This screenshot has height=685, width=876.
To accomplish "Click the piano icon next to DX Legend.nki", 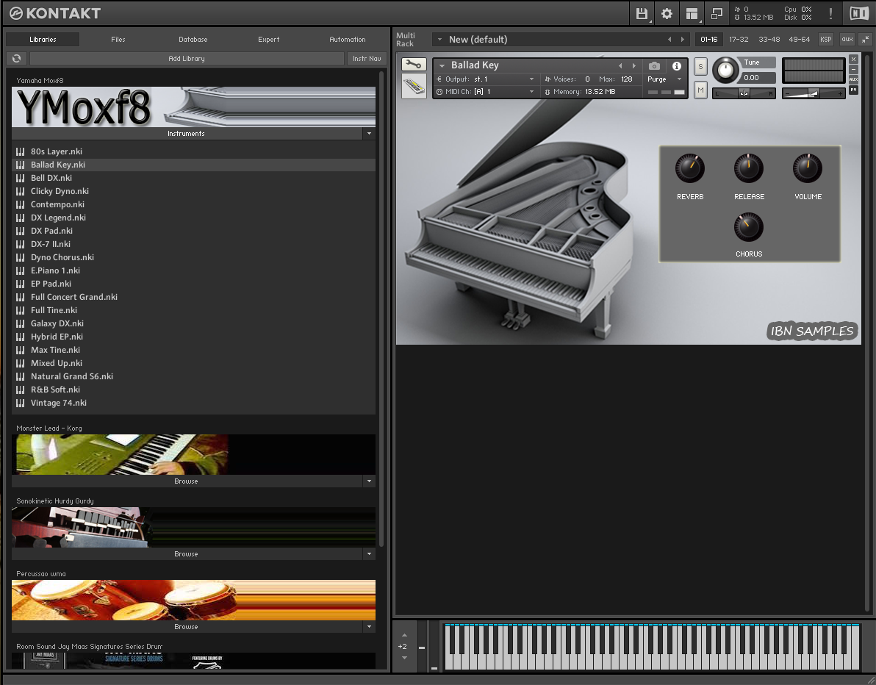I will click(20, 218).
